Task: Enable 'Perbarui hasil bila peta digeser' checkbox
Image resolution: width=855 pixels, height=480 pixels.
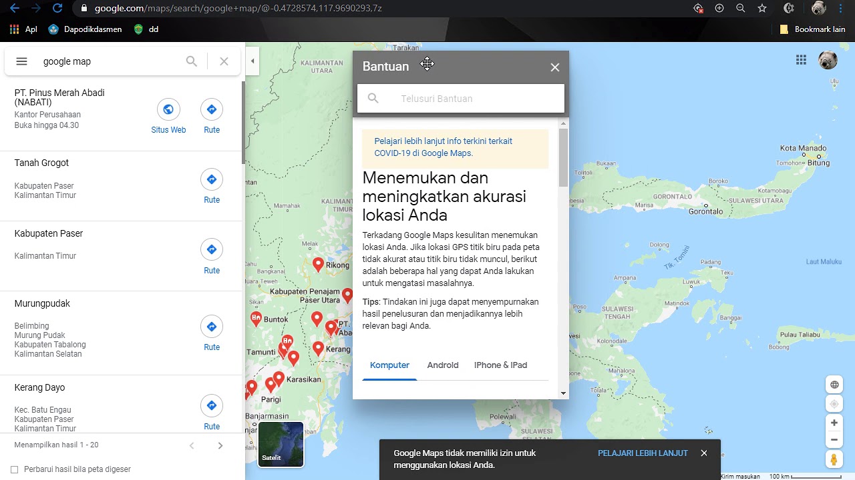Action: click(x=15, y=469)
